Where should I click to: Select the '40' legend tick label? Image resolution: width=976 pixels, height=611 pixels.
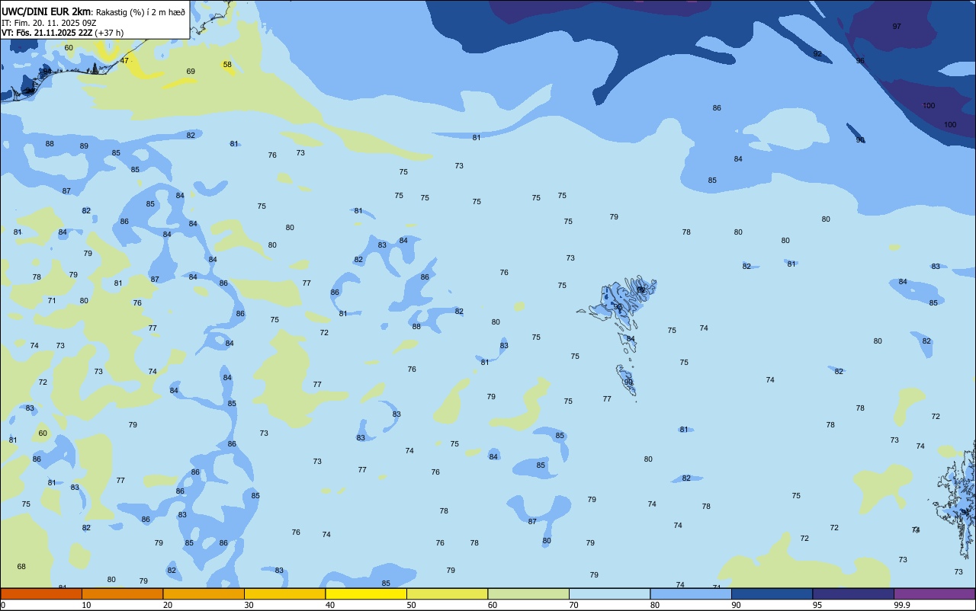point(330,605)
